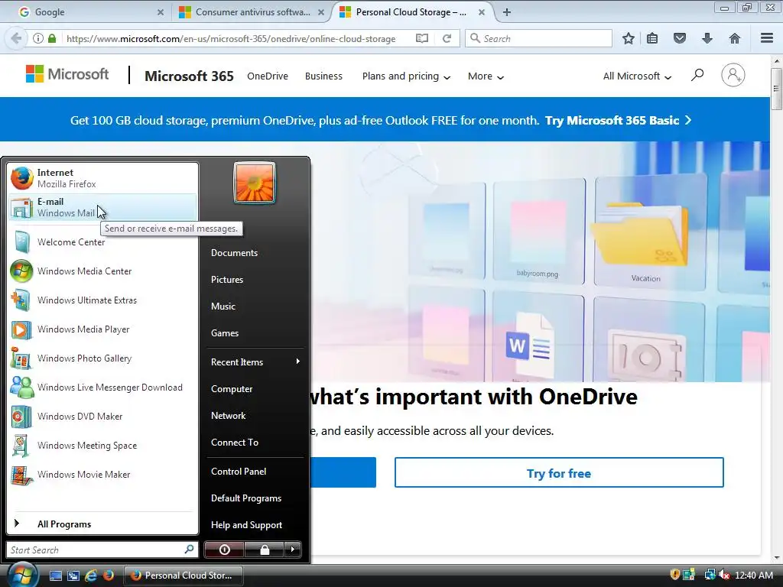Click the browser back arrow

tap(17, 38)
